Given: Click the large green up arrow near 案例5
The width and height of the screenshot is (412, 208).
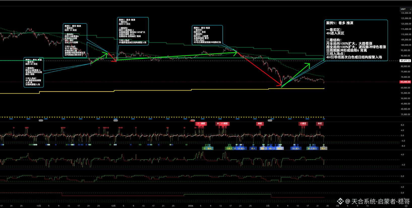Looking at the screenshot, I should coord(296,75).
